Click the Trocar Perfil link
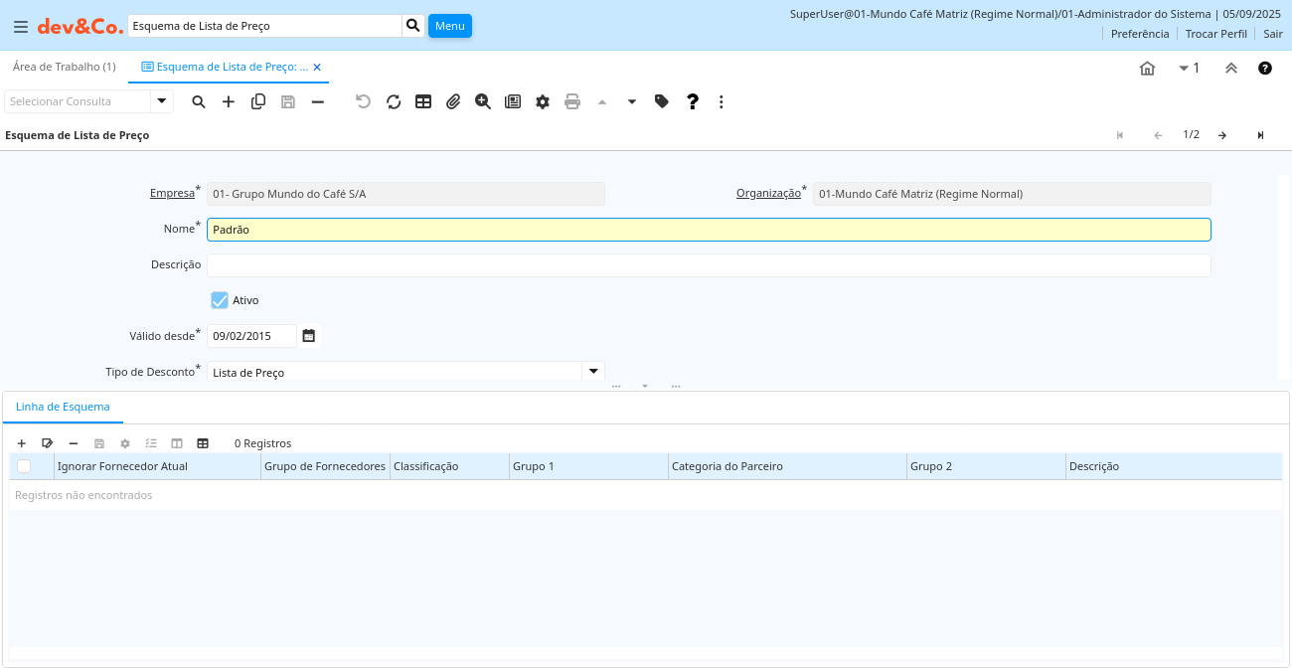1292x670 pixels. (x=1215, y=34)
